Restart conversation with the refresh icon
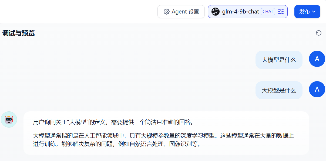 coord(318,33)
